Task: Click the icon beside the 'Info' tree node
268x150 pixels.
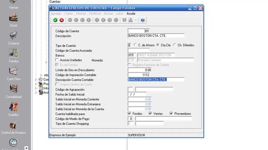Action: point(41,88)
